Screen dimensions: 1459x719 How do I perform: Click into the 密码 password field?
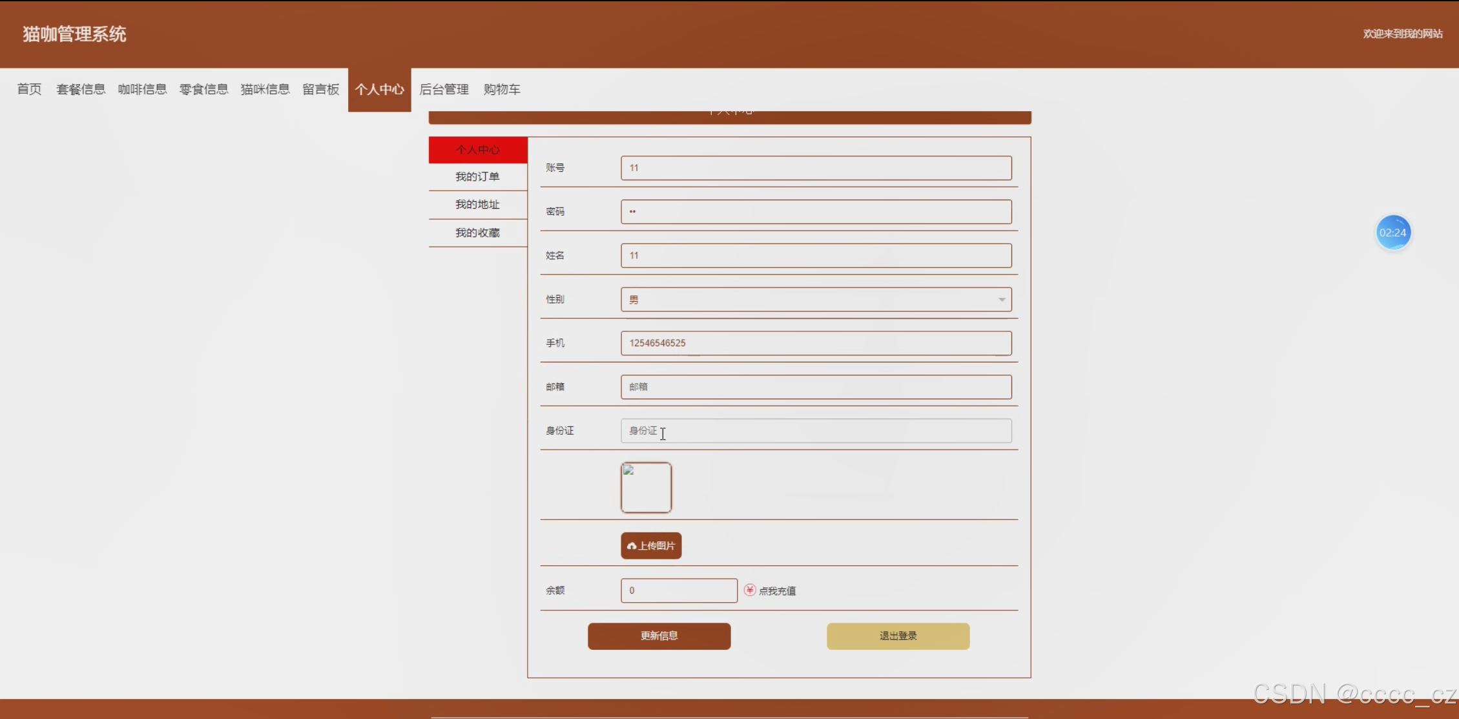[x=816, y=212]
